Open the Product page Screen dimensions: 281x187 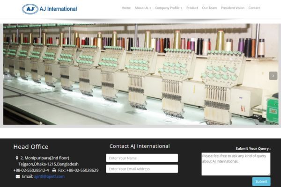coord(192,8)
